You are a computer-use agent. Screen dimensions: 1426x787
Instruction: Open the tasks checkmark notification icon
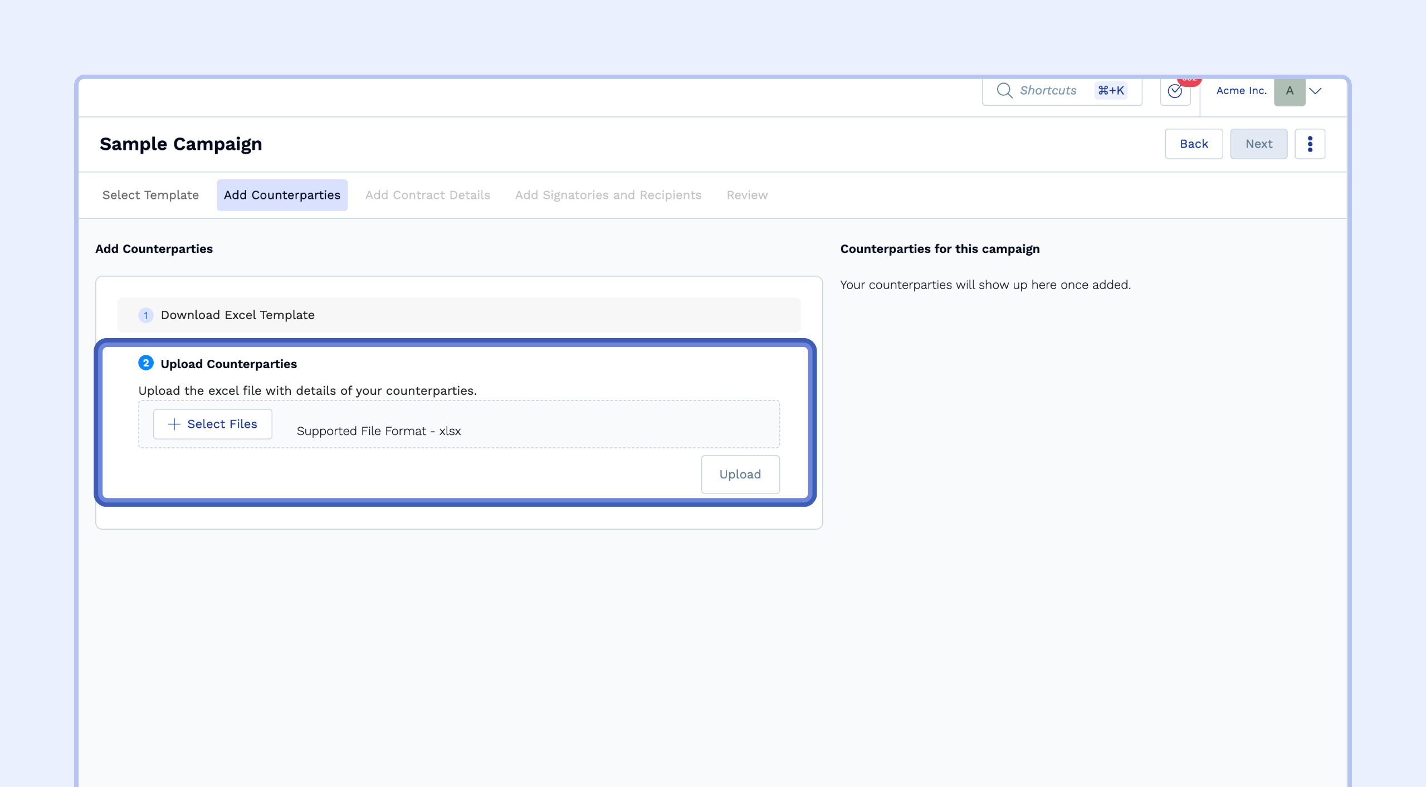coord(1175,91)
